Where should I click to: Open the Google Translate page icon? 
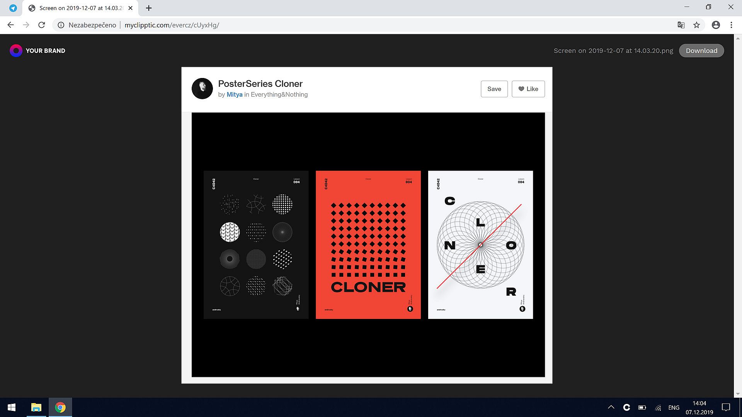(x=681, y=25)
